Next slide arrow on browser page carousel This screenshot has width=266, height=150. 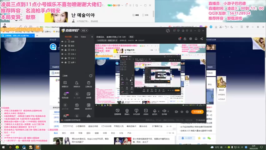[x=212, y=96]
